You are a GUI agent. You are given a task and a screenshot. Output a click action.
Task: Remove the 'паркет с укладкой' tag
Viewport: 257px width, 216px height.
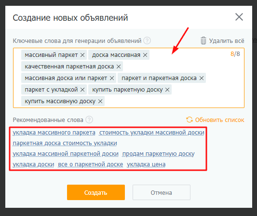pos(82,90)
